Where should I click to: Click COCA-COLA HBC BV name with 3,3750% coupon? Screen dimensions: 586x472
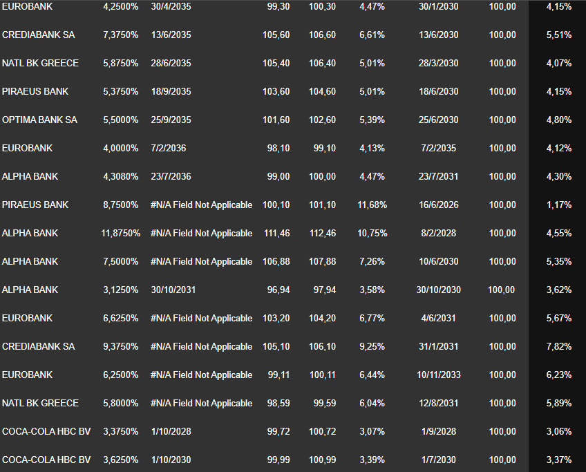[x=46, y=431]
